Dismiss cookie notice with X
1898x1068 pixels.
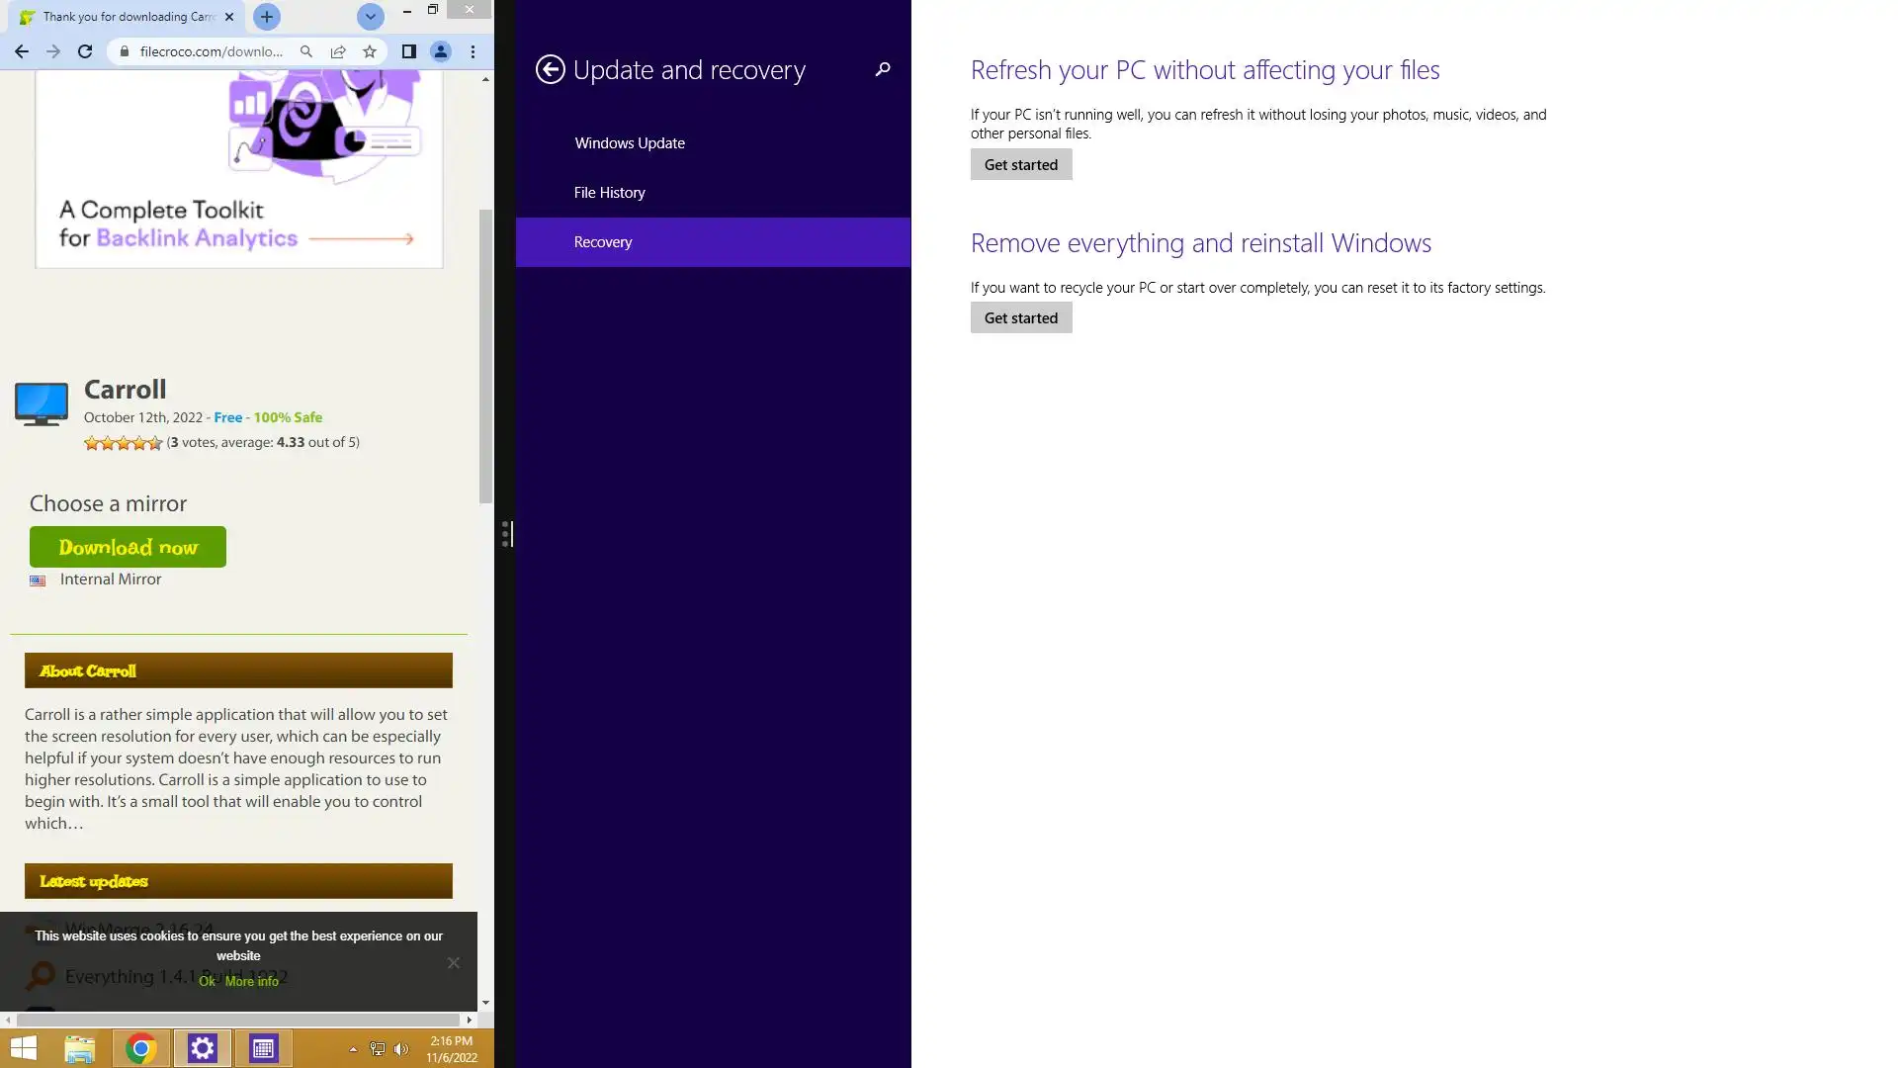[453, 963]
